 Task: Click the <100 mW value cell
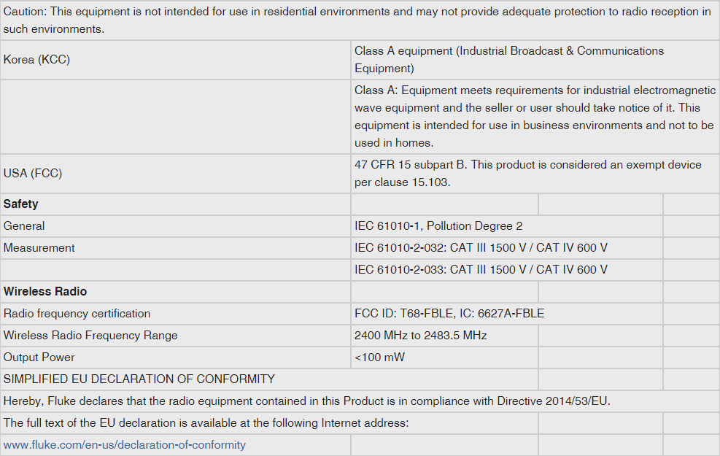(x=379, y=358)
